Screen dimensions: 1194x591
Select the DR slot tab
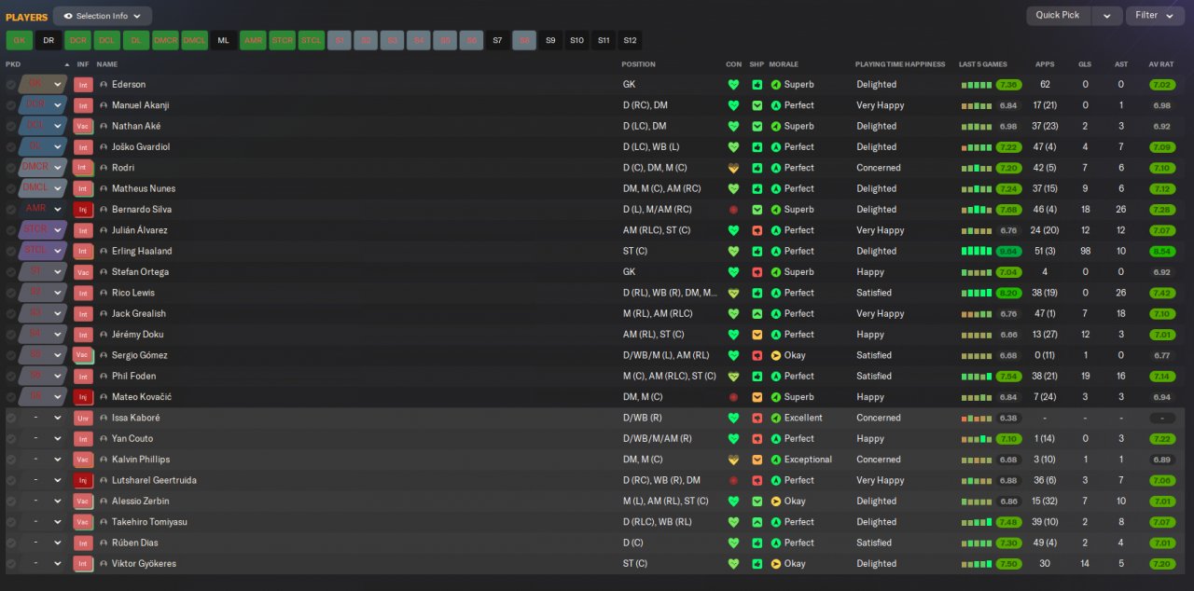click(x=49, y=40)
